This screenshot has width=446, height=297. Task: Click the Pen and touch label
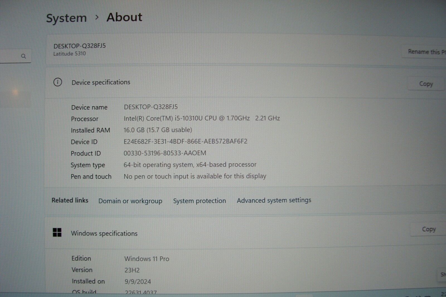91,177
